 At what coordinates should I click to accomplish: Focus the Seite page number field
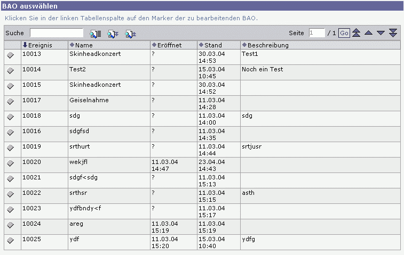coord(316,33)
